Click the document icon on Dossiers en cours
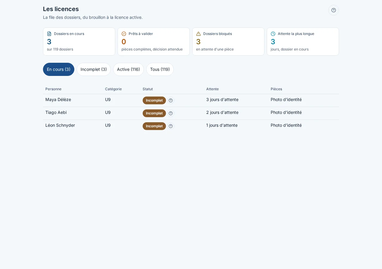The image size is (382, 269). pos(49,34)
